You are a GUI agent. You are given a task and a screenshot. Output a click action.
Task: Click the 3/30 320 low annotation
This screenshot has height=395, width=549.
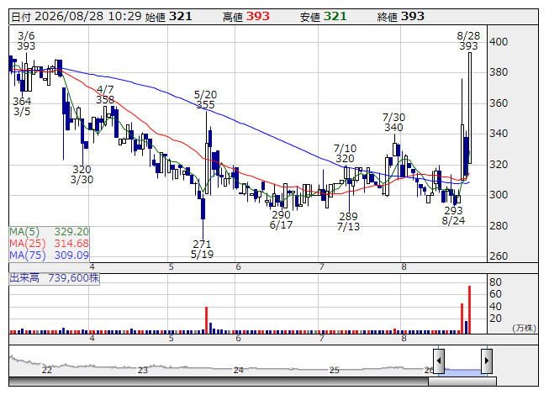pyautogui.click(x=82, y=175)
